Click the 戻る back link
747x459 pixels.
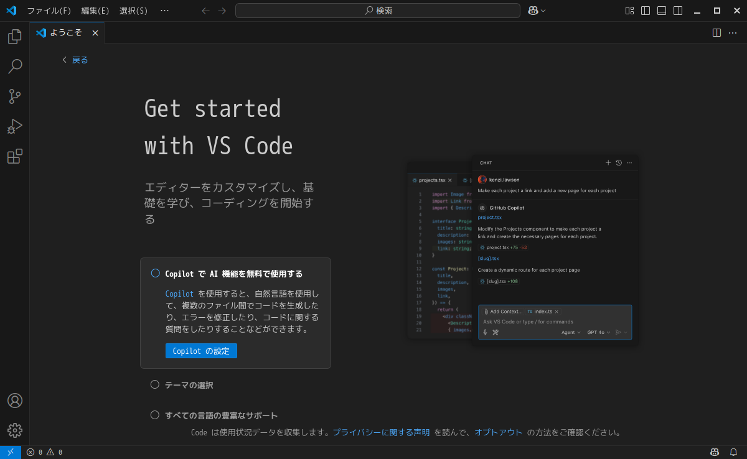coord(75,60)
